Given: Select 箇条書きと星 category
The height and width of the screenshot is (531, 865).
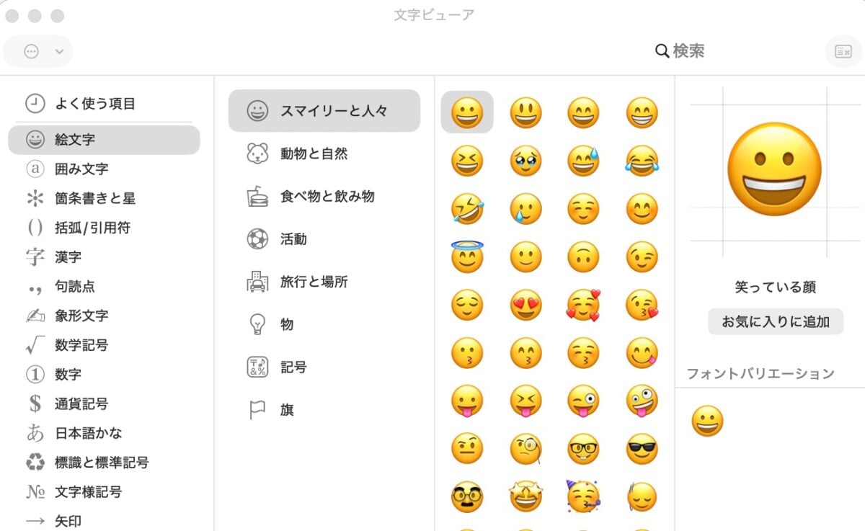Looking at the screenshot, I should pos(104,198).
